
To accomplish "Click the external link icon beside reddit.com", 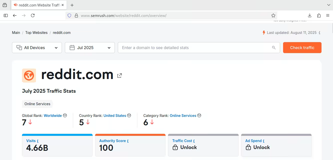I will (120, 76).
